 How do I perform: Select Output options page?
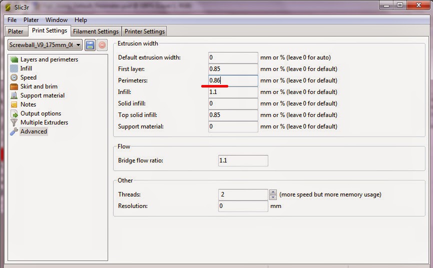point(41,113)
